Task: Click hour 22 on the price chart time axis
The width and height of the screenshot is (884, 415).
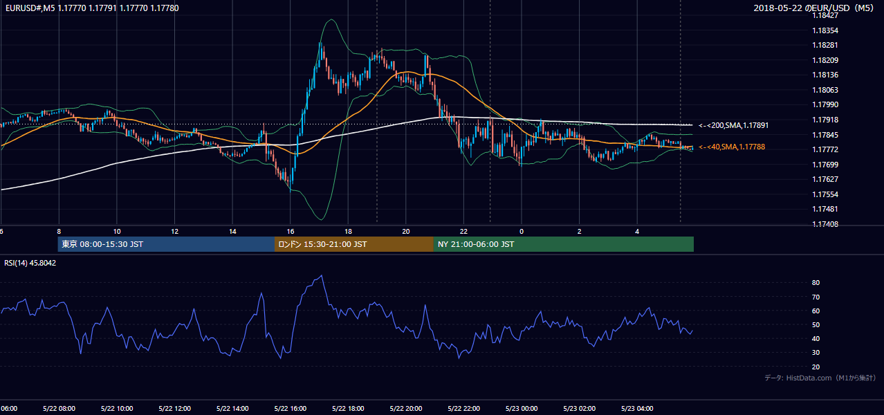Action: pyautogui.click(x=463, y=231)
